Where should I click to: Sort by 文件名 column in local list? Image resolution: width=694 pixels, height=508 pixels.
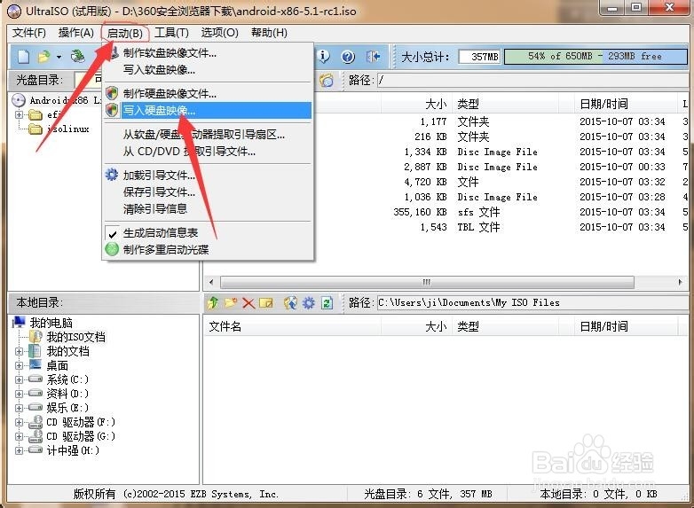point(292,327)
